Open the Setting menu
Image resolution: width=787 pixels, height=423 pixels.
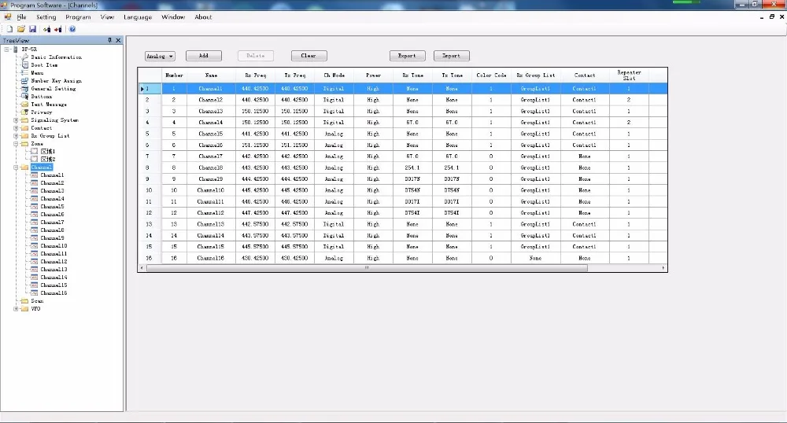[x=46, y=17]
